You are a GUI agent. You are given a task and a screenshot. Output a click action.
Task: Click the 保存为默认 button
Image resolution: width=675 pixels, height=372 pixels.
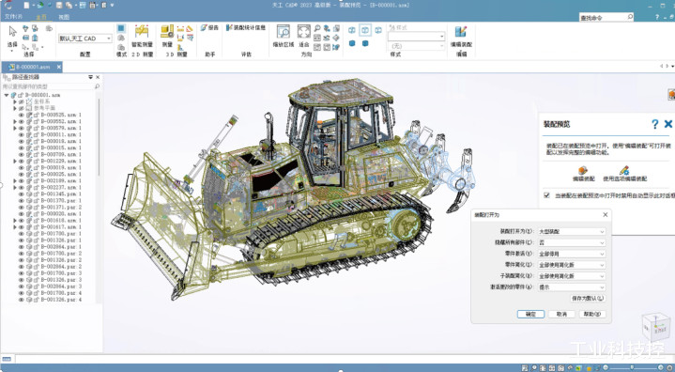coord(588,298)
